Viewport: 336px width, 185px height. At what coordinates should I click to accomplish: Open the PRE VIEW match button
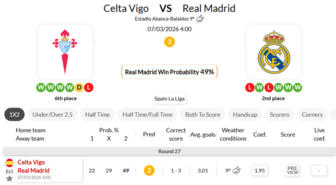pyautogui.click(x=292, y=170)
